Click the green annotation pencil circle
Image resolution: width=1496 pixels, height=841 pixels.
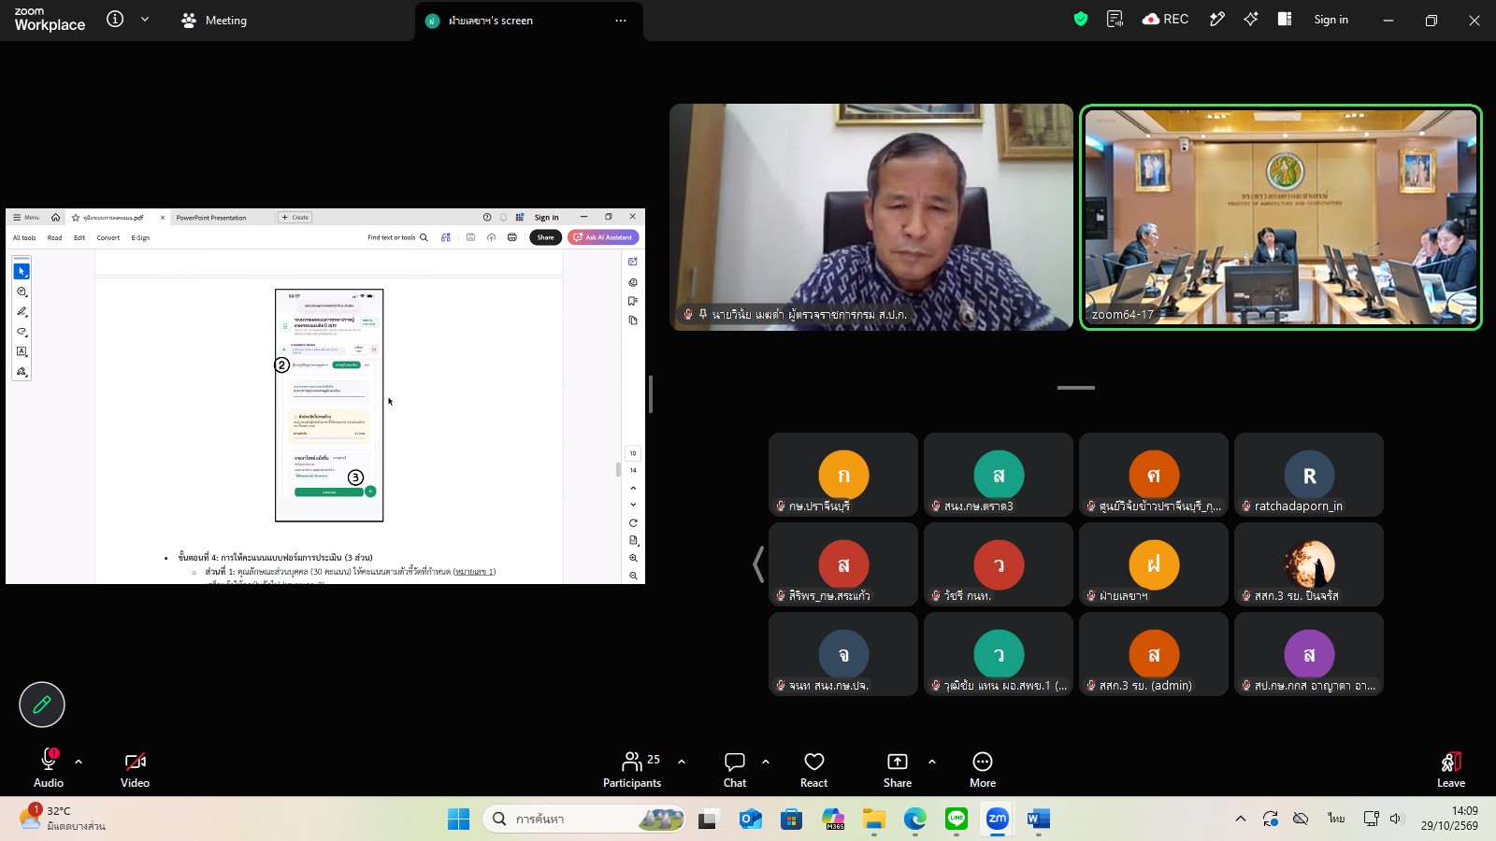click(42, 705)
